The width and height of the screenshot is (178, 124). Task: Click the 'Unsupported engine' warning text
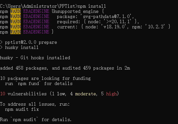click(x=75, y=11)
